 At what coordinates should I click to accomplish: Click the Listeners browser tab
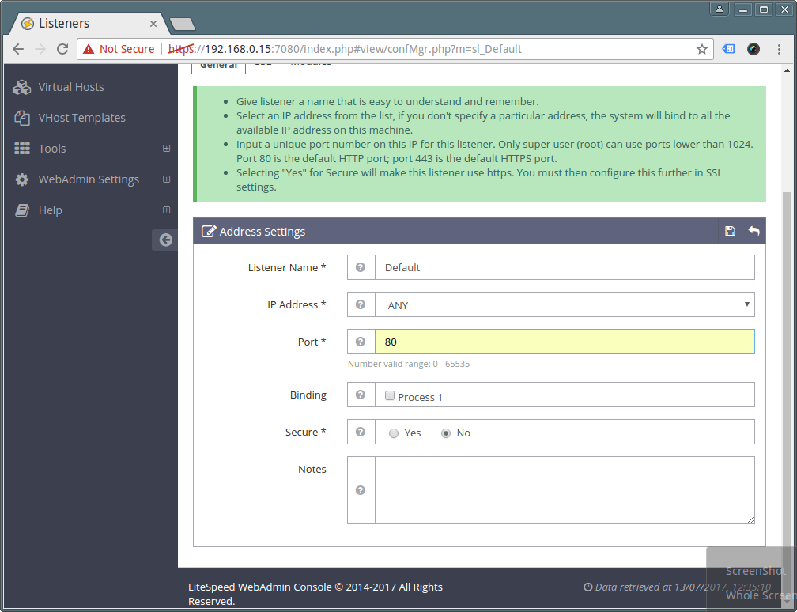(x=79, y=23)
